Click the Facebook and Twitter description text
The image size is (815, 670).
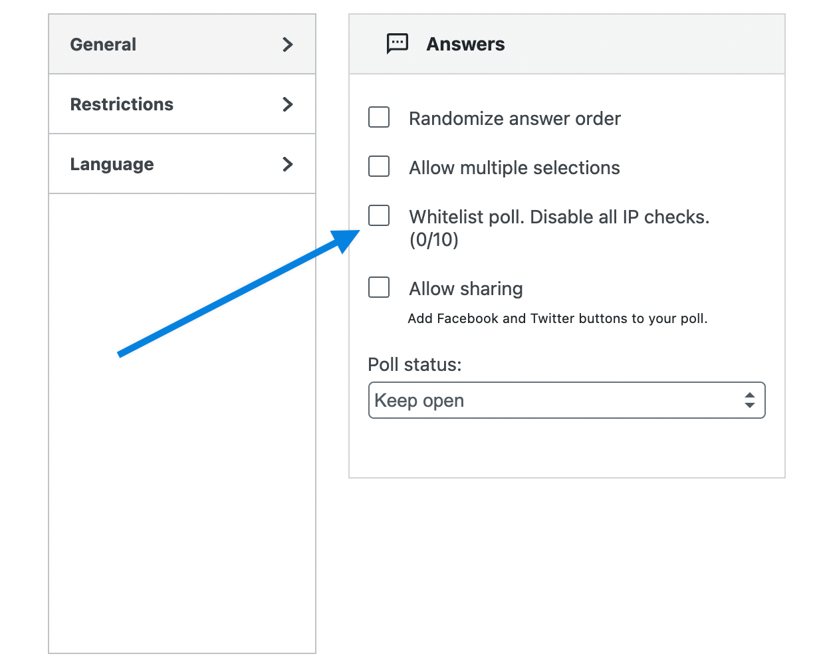point(558,318)
